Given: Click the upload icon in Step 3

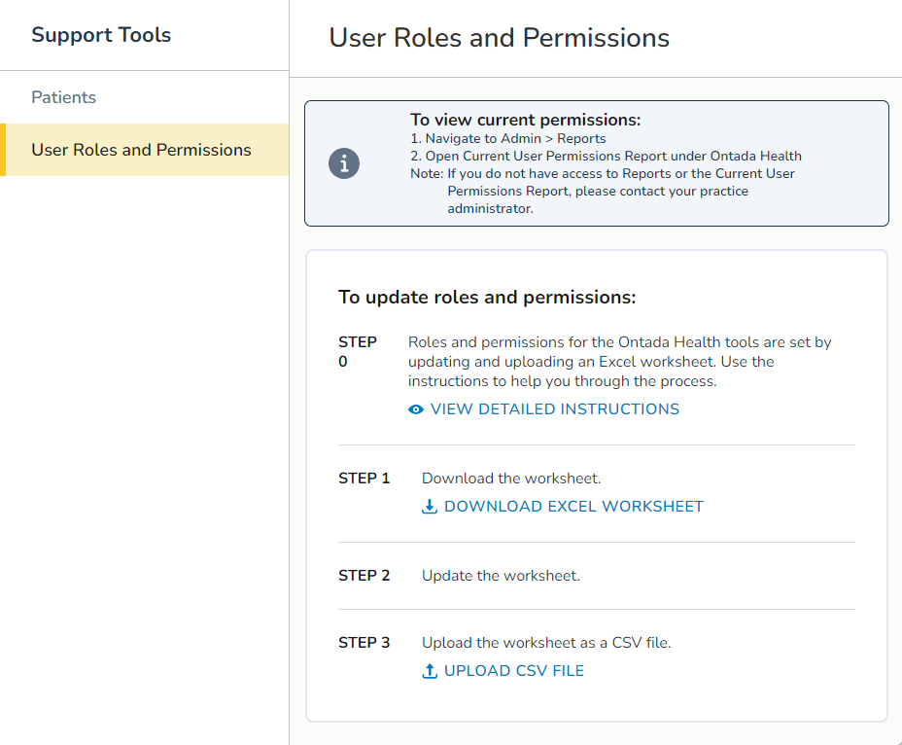Looking at the screenshot, I should pos(430,671).
